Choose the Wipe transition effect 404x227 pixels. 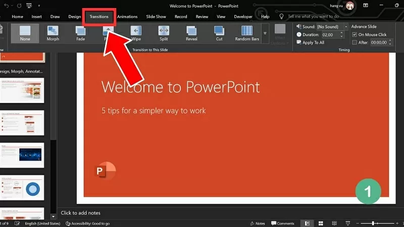click(136, 33)
